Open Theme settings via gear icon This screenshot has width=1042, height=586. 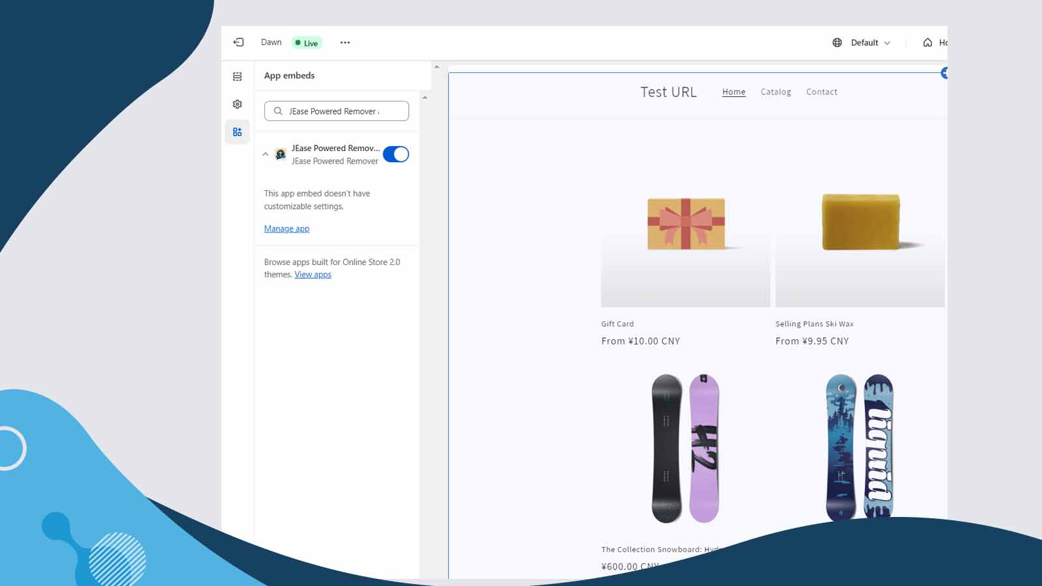point(237,104)
